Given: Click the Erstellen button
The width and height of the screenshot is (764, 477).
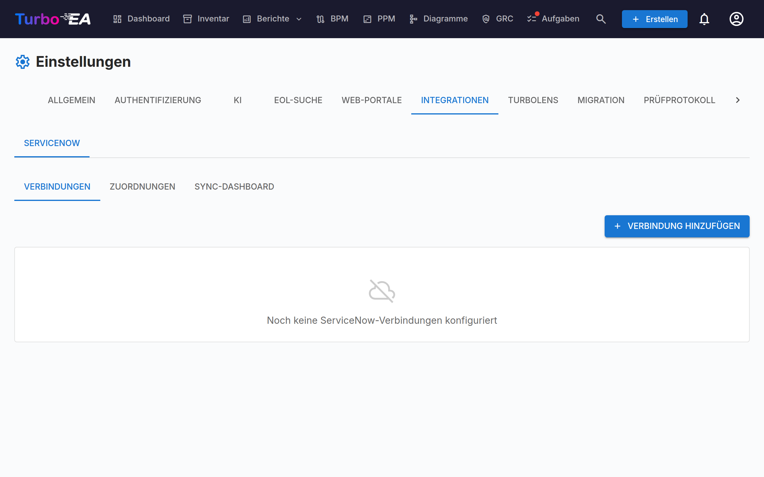Looking at the screenshot, I should coord(654,19).
